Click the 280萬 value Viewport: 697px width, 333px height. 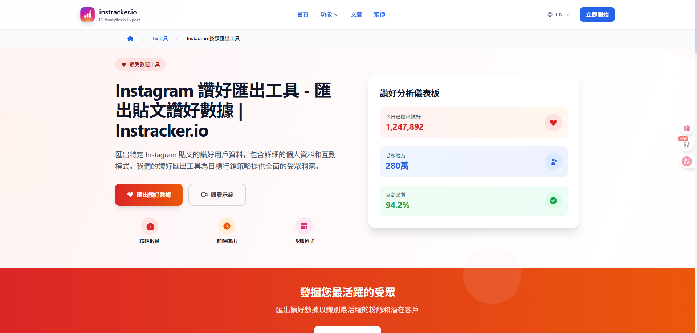pos(397,166)
